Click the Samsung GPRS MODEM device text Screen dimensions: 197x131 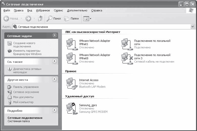93,112
